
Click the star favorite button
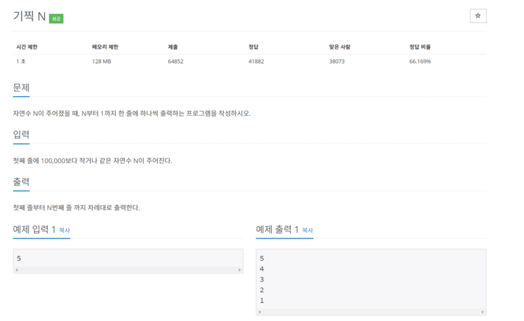[x=478, y=16]
